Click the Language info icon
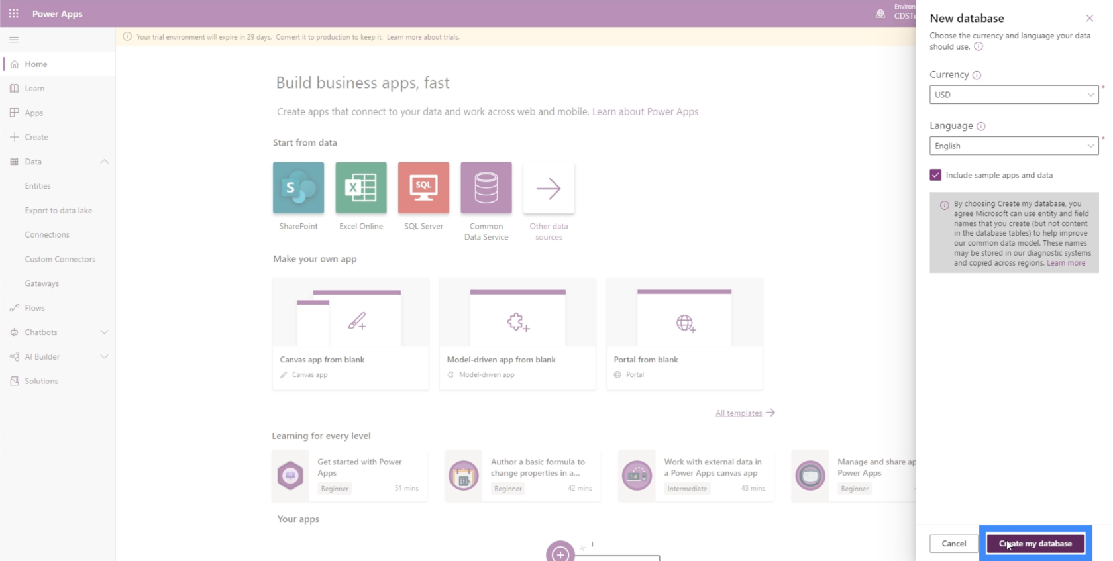 (x=981, y=127)
